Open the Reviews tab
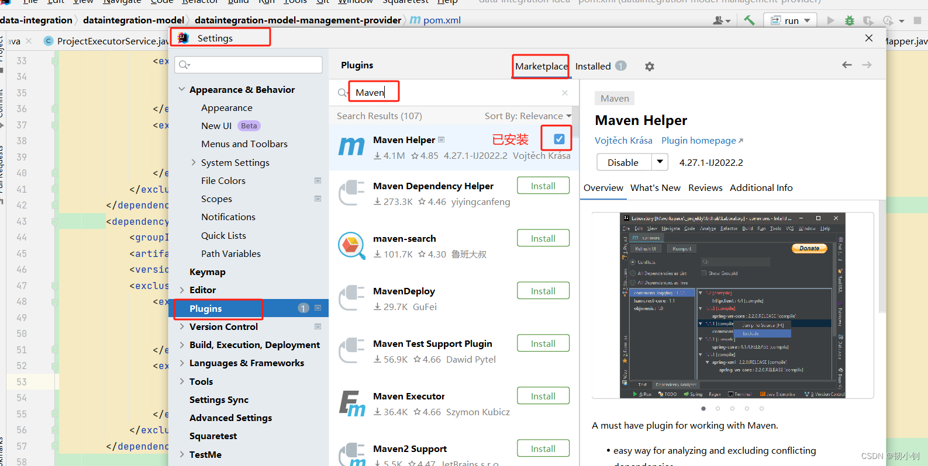 click(x=705, y=187)
